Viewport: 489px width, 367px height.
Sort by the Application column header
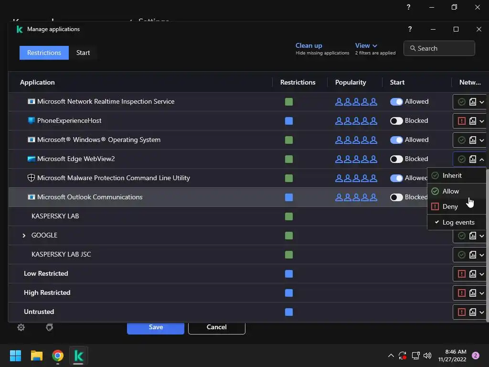[37, 82]
